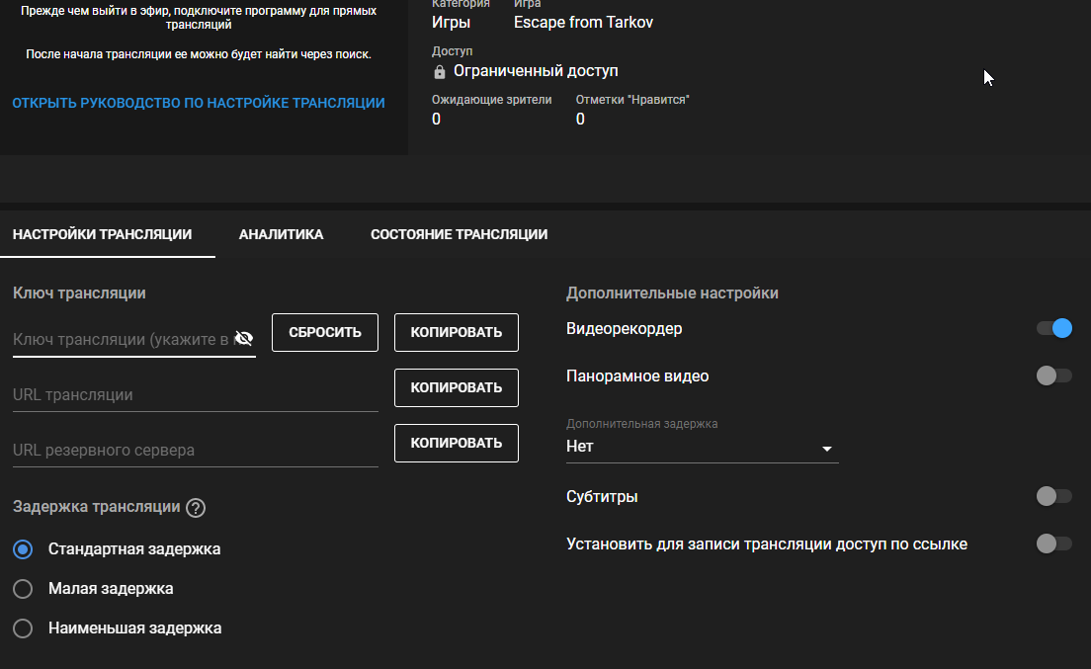
Task: Click the lock icon beside Ограниченный доступ
Action: 439,71
